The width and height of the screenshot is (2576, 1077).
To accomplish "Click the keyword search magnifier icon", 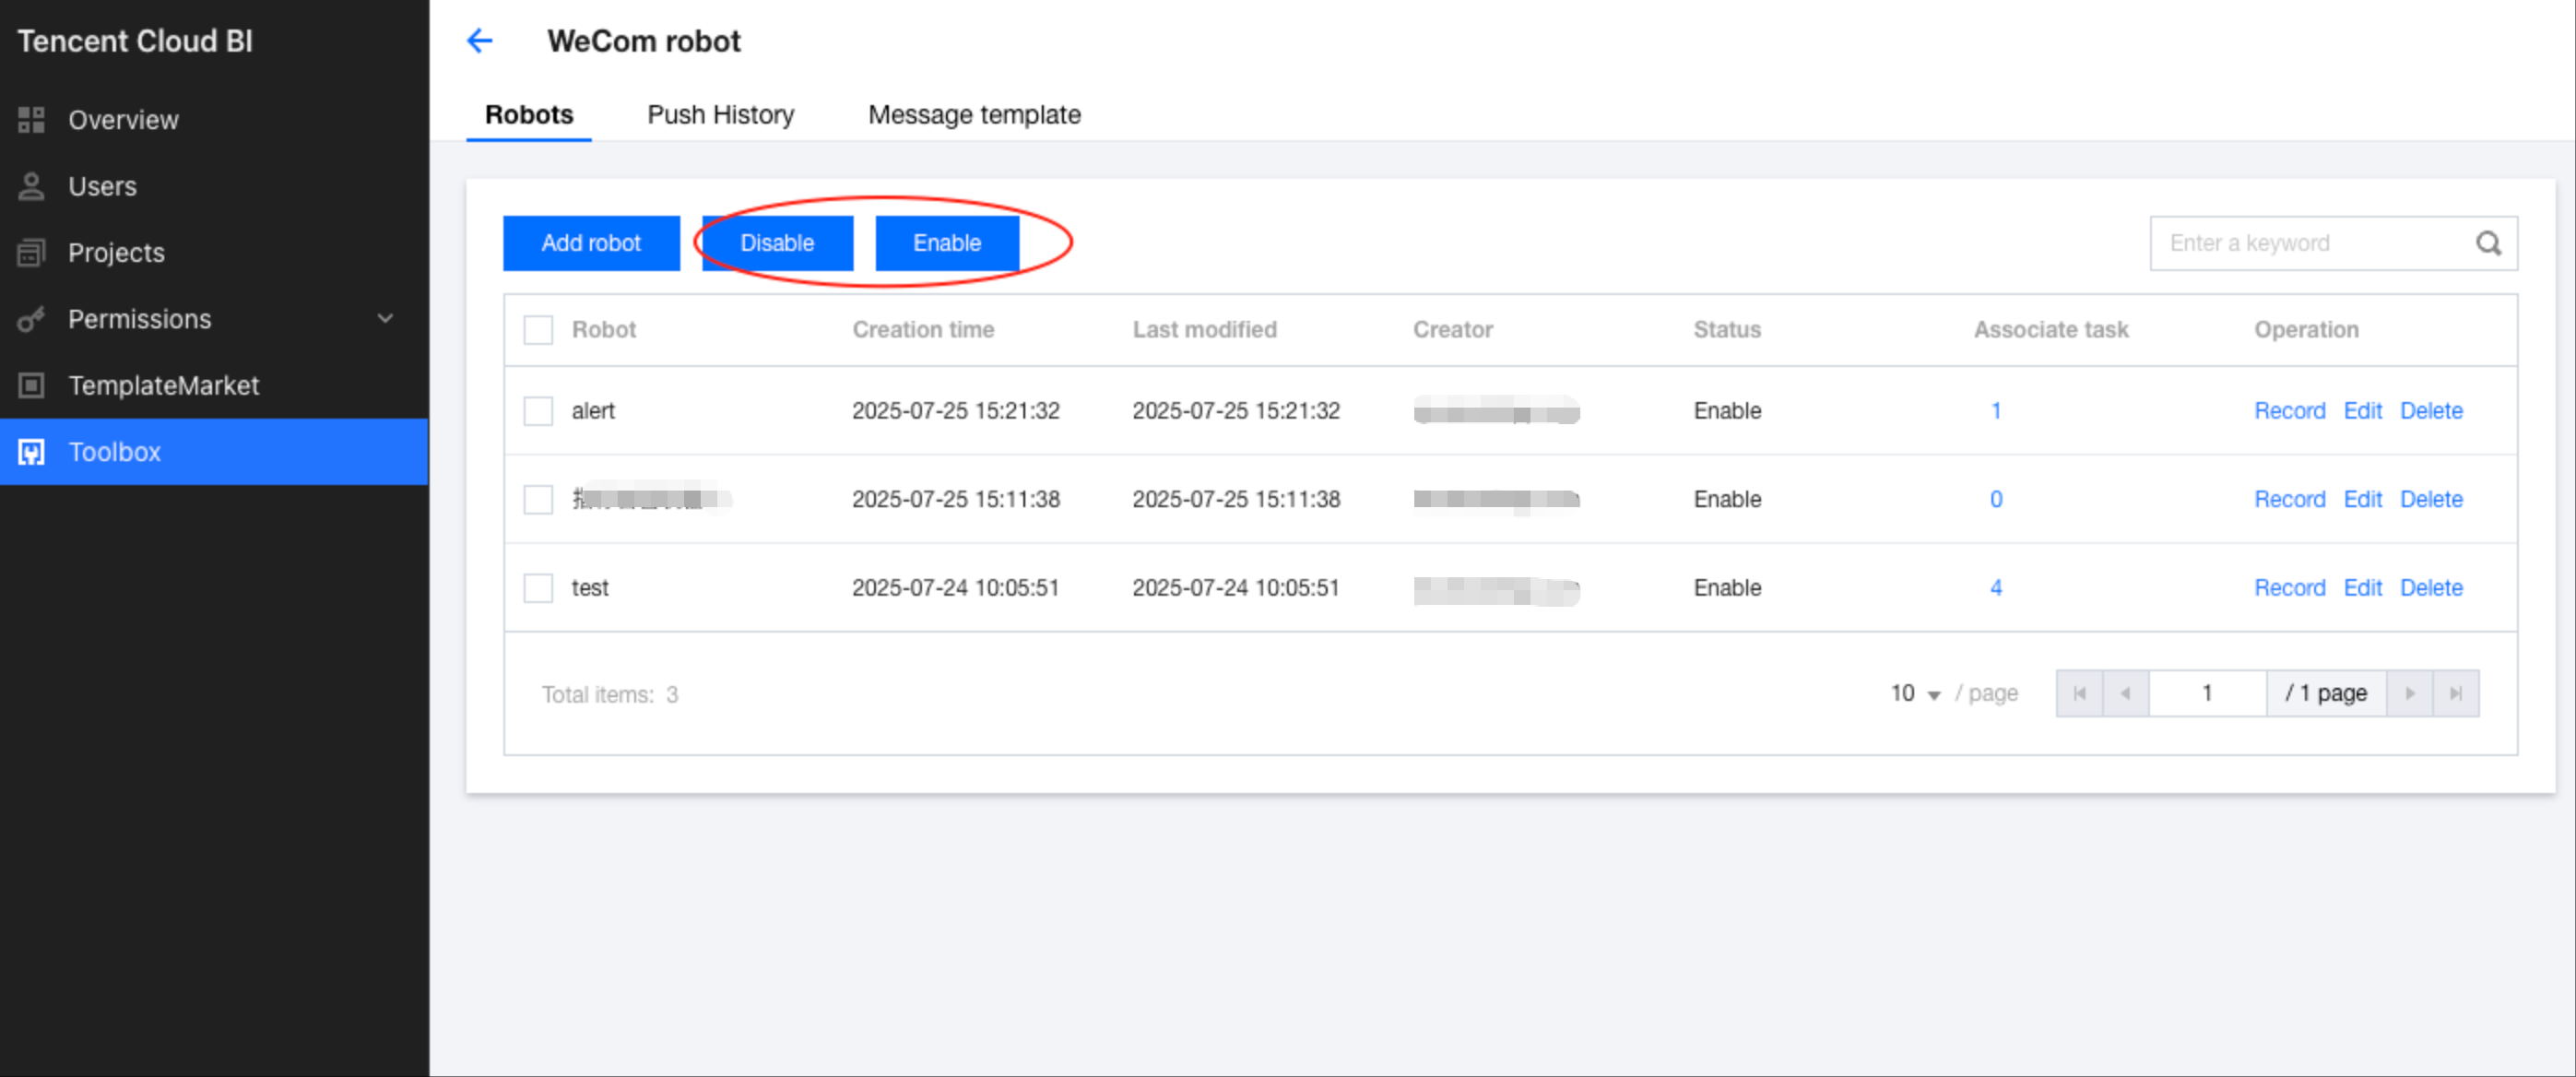I will click(2488, 243).
